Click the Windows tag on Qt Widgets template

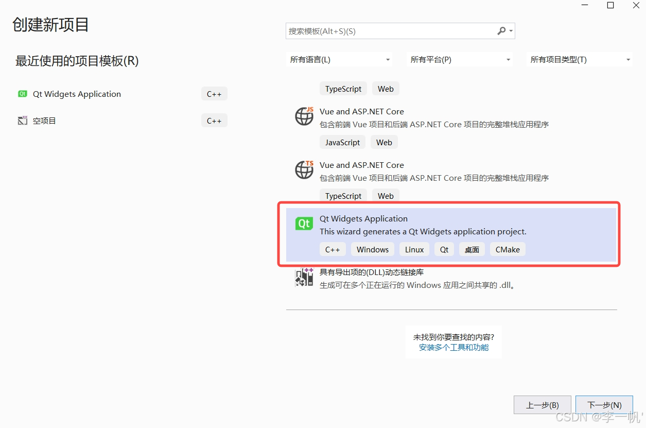click(x=373, y=249)
